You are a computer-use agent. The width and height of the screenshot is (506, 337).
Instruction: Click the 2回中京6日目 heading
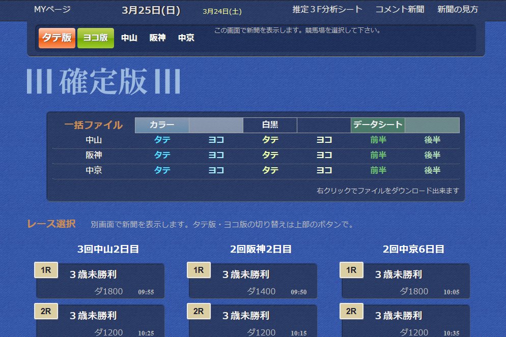pyautogui.click(x=413, y=249)
